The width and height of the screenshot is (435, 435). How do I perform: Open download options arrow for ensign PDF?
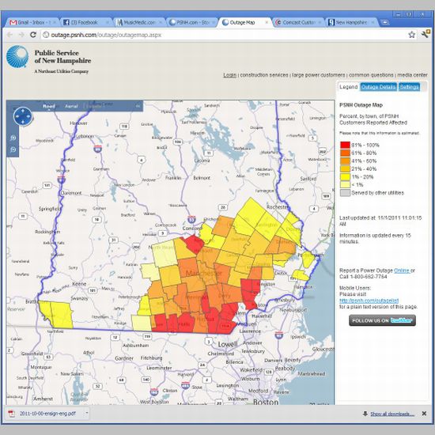click(86, 414)
